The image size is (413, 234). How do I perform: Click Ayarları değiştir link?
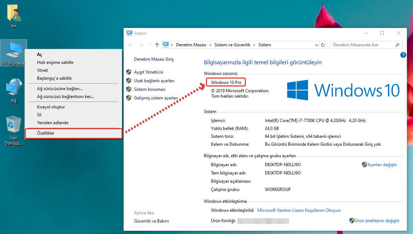(382, 165)
